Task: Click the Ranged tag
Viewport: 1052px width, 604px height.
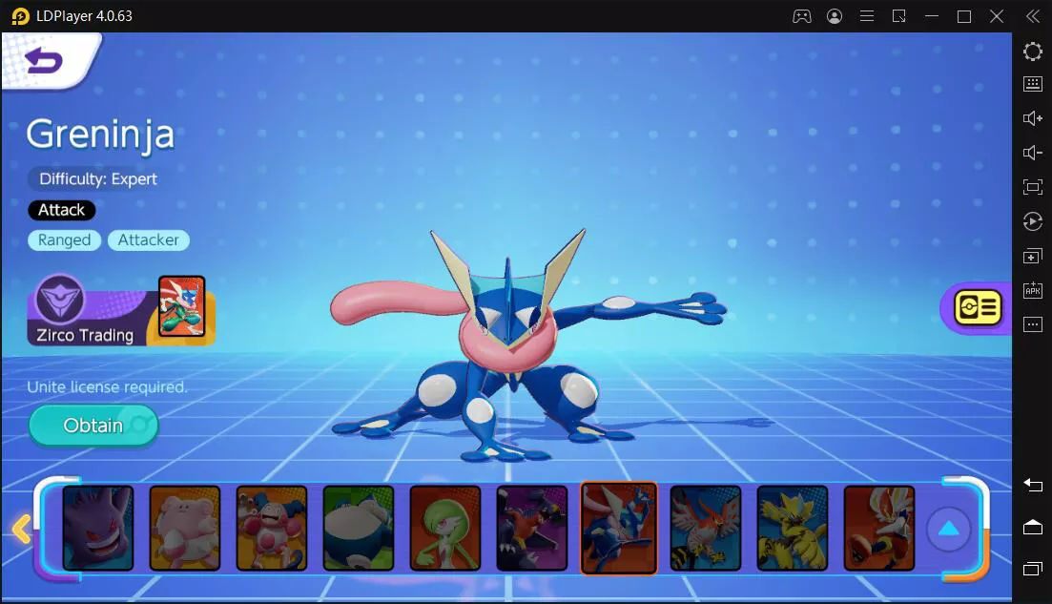Action: pyautogui.click(x=65, y=240)
